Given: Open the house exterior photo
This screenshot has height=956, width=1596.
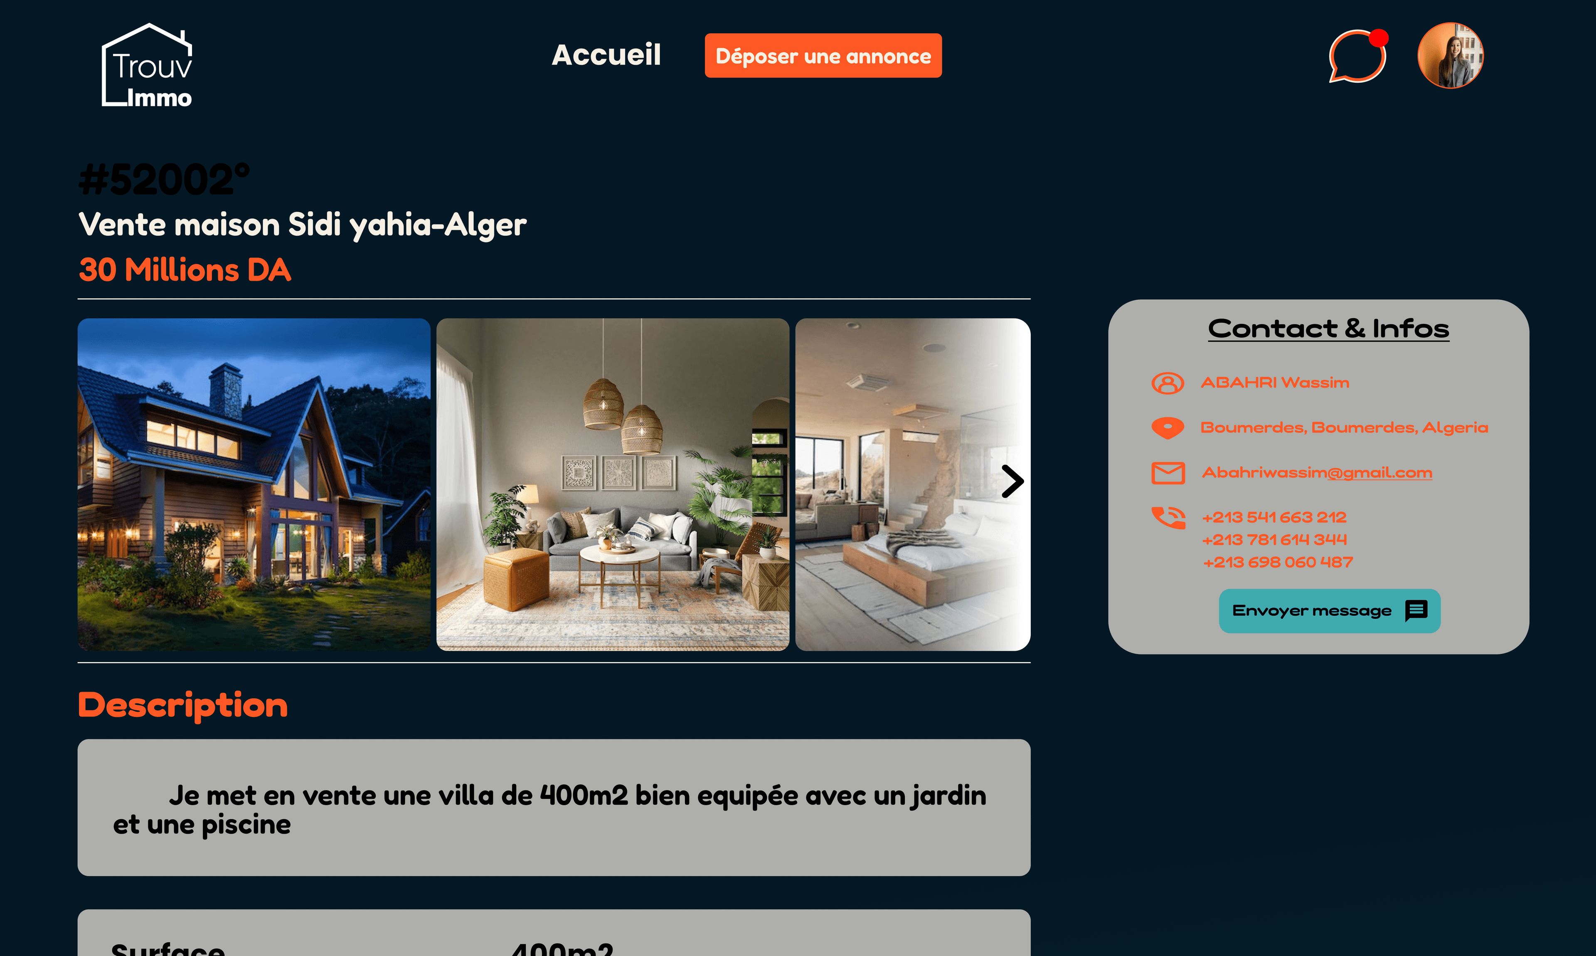Looking at the screenshot, I should [254, 484].
